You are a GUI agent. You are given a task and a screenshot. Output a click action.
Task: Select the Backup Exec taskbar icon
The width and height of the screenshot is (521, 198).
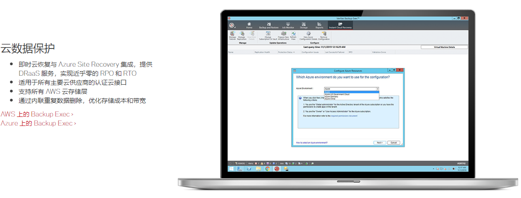277,169
